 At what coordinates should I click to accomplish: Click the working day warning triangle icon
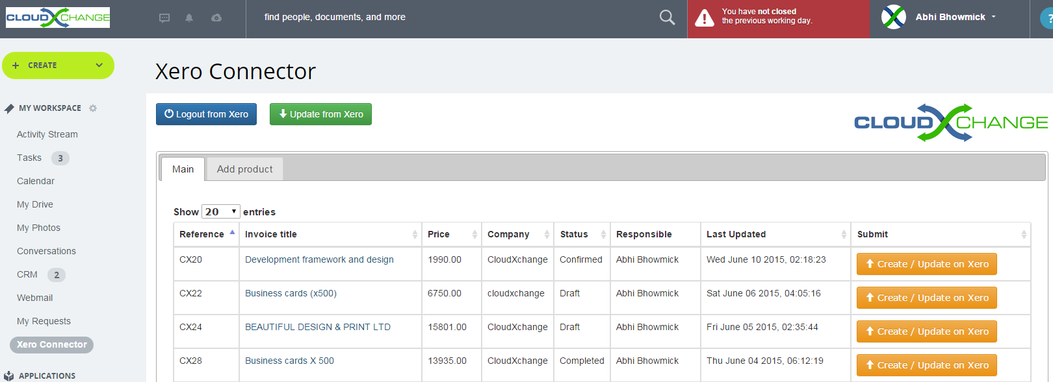[x=704, y=18]
